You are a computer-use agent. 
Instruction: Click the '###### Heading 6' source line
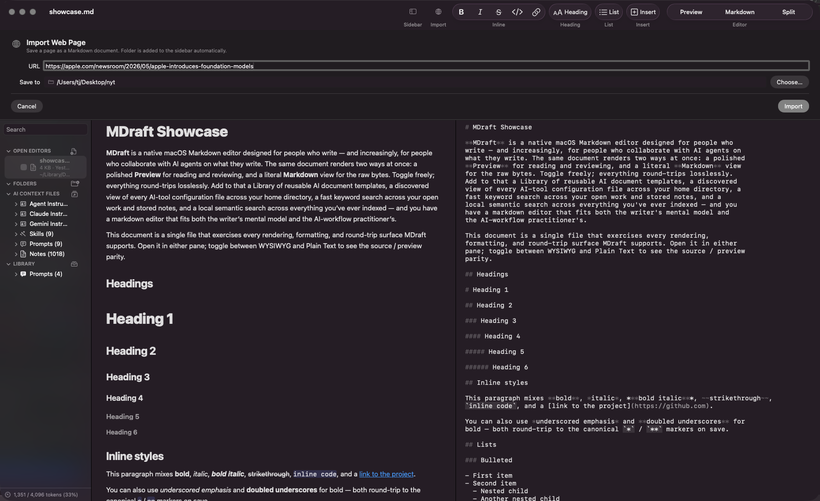[497, 367]
